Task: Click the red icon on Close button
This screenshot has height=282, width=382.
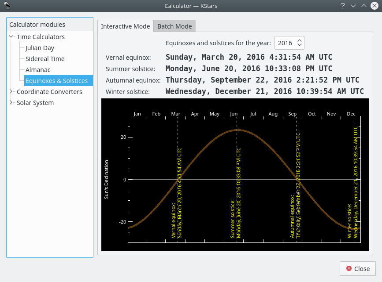Action: pos(349,268)
